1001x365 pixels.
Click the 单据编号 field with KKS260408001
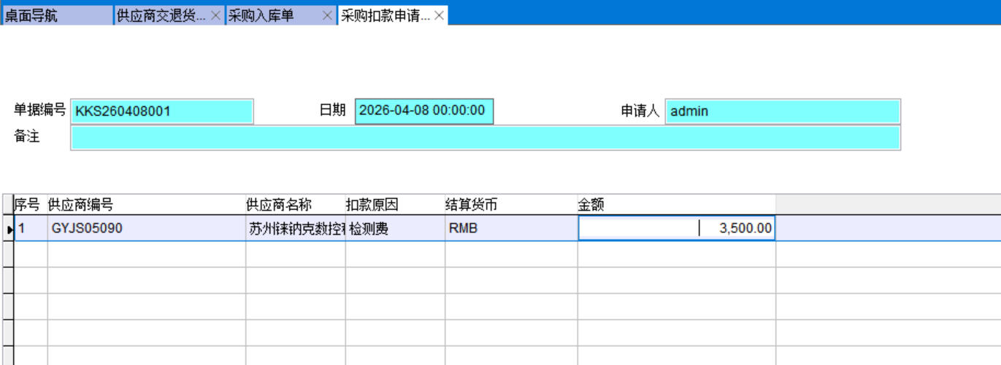[162, 111]
